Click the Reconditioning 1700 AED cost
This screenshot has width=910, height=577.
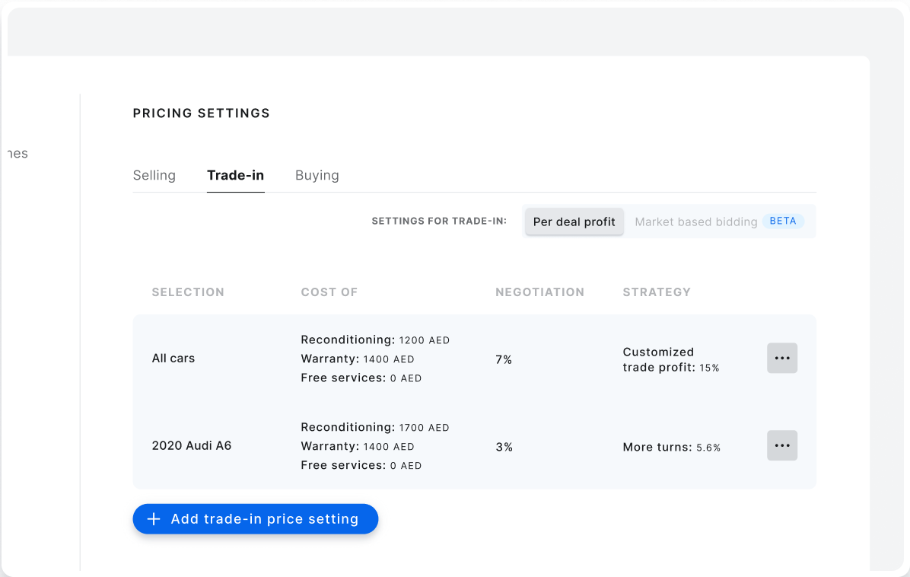tap(374, 428)
